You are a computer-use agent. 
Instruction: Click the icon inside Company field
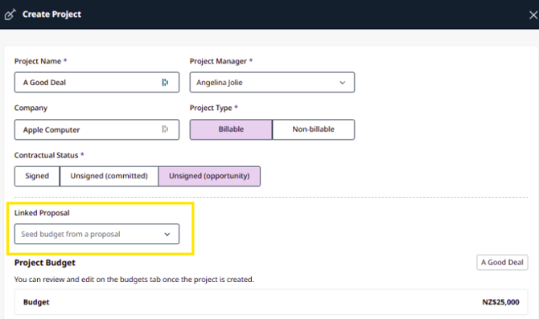(165, 129)
